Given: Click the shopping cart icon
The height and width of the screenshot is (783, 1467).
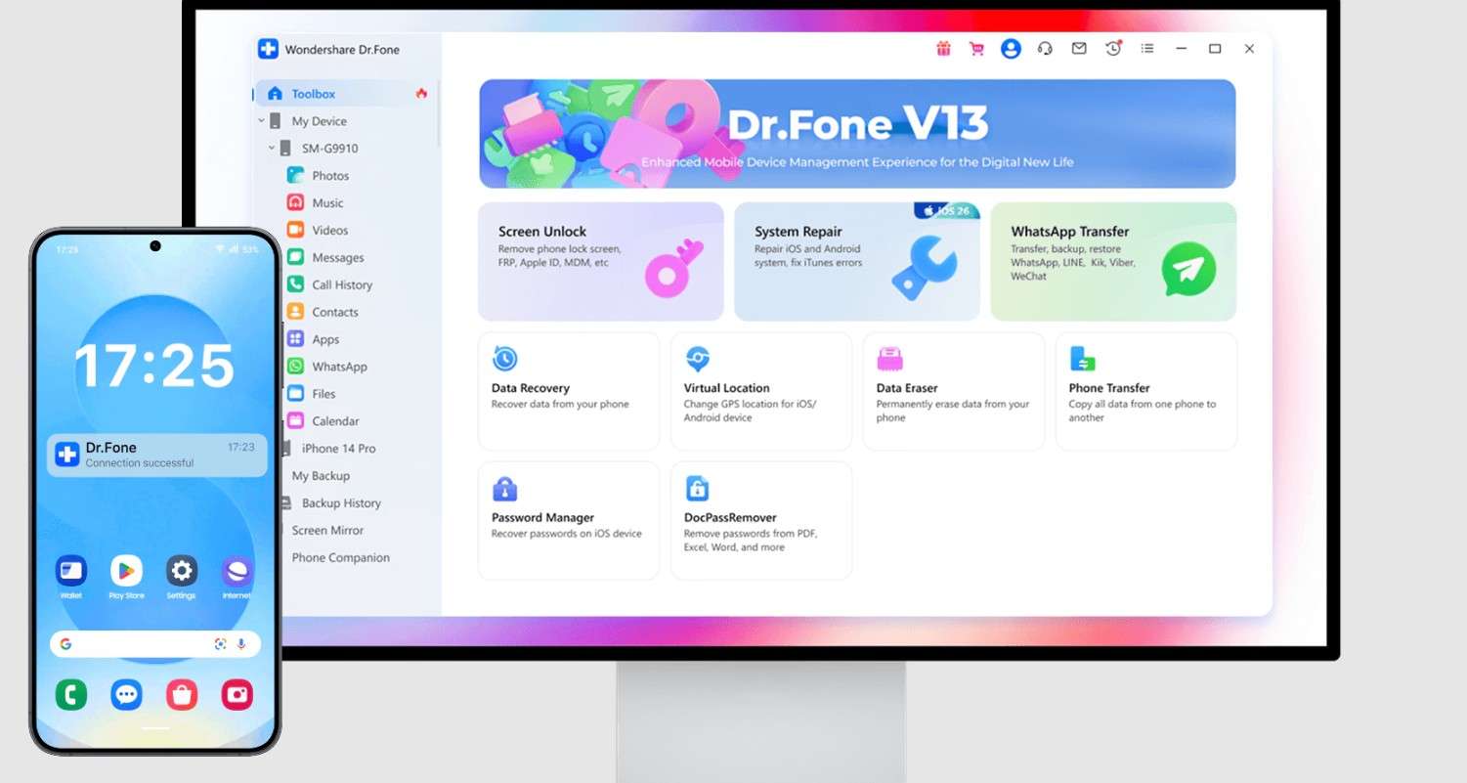Looking at the screenshot, I should pyautogui.click(x=976, y=49).
